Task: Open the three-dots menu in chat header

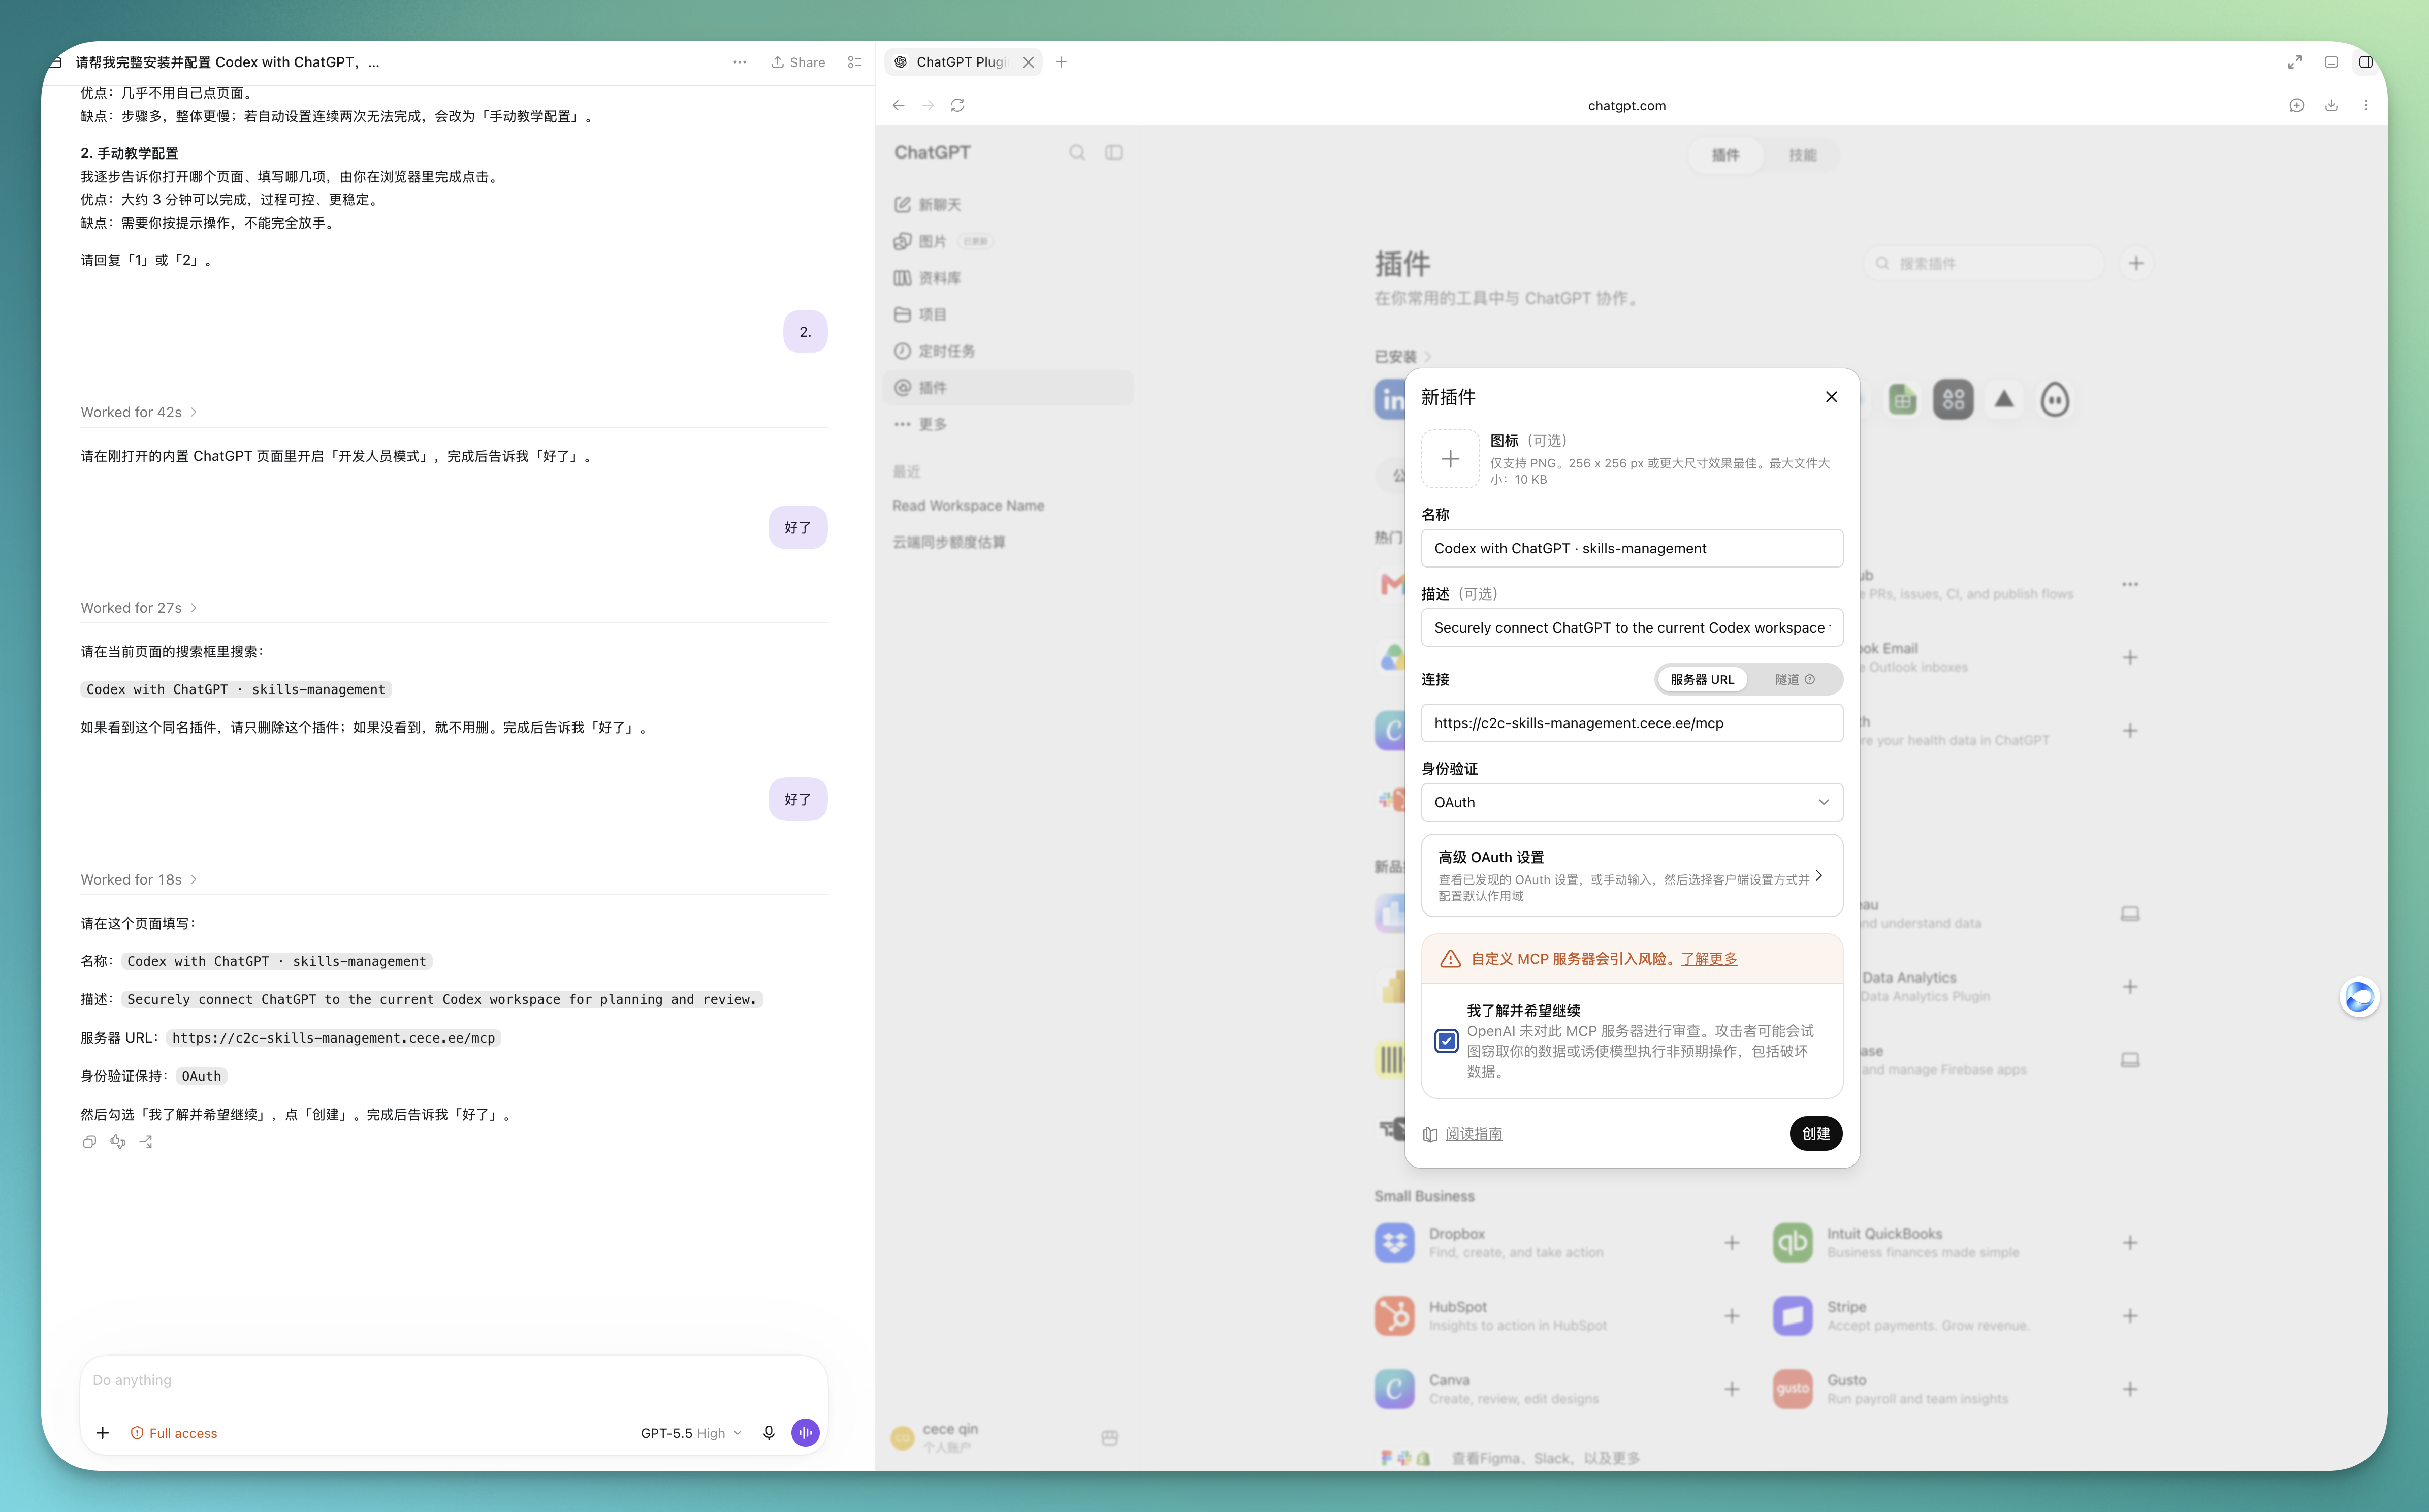Action: [x=740, y=62]
